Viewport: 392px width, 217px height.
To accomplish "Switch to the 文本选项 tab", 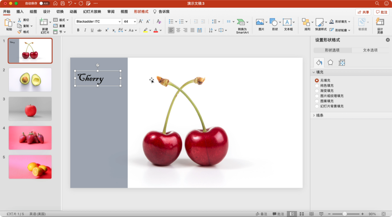I will click(x=370, y=50).
